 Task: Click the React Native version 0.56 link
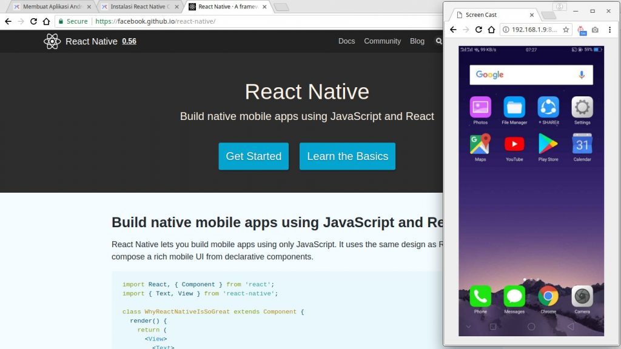click(x=129, y=41)
